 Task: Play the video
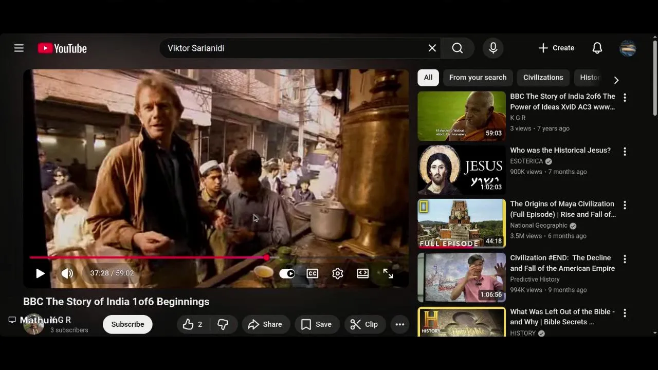(40, 273)
